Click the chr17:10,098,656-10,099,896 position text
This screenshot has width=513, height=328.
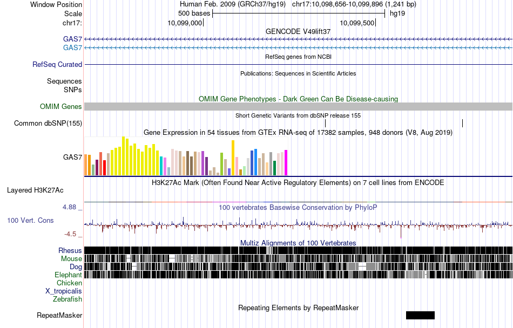(354, 4)
